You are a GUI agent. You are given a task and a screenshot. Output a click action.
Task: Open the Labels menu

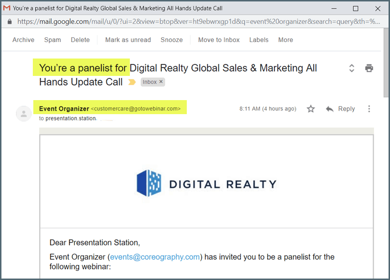(259, 40)
